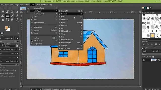This screenshot has width=161, height=90.
Task: Open the mode reset arrow dropdown
Action: (16, 38)
